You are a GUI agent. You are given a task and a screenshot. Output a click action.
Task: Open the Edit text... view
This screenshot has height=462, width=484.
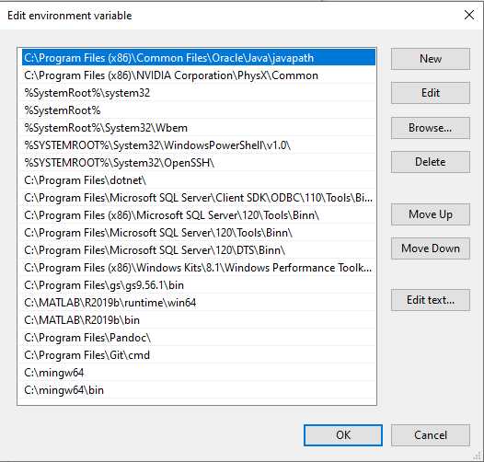(431, 300)
